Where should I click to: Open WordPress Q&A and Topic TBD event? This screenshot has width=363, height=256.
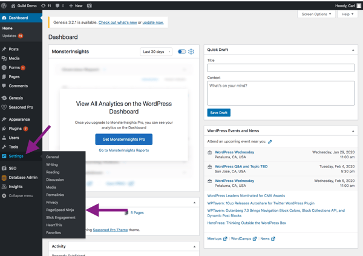click(x=241, y=166)
